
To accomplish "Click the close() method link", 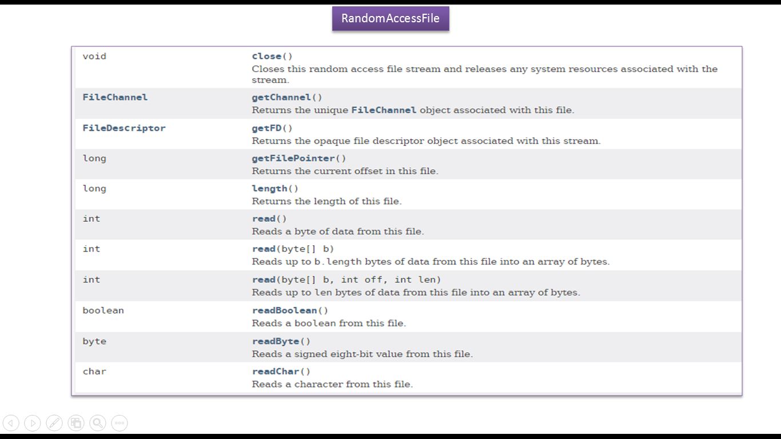I will 266,56.
